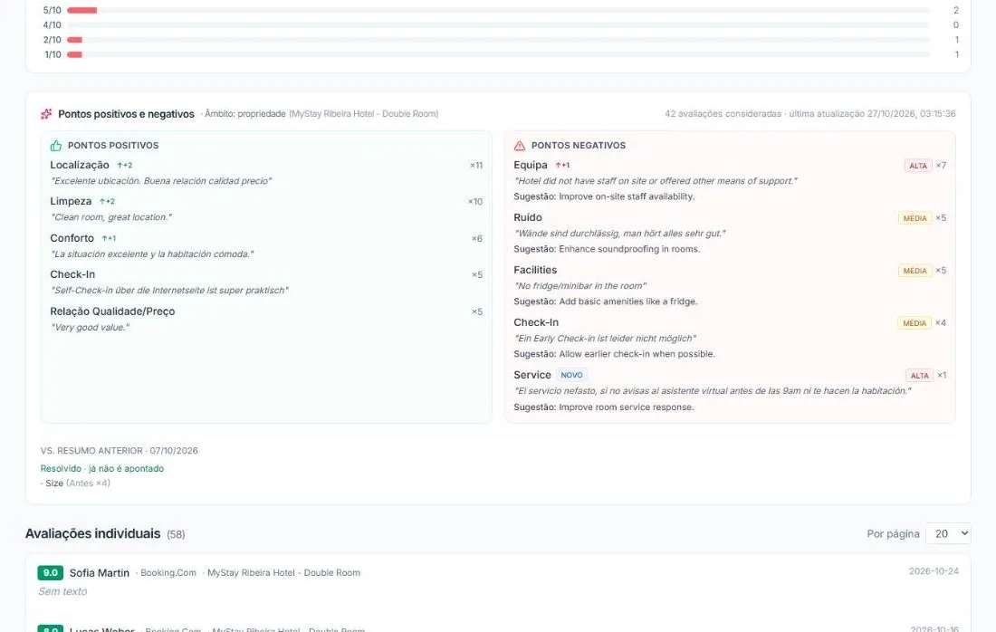Click the 4/10 rating distribution bar
This screenshot has height=632, width=996.
click(498, 25)
